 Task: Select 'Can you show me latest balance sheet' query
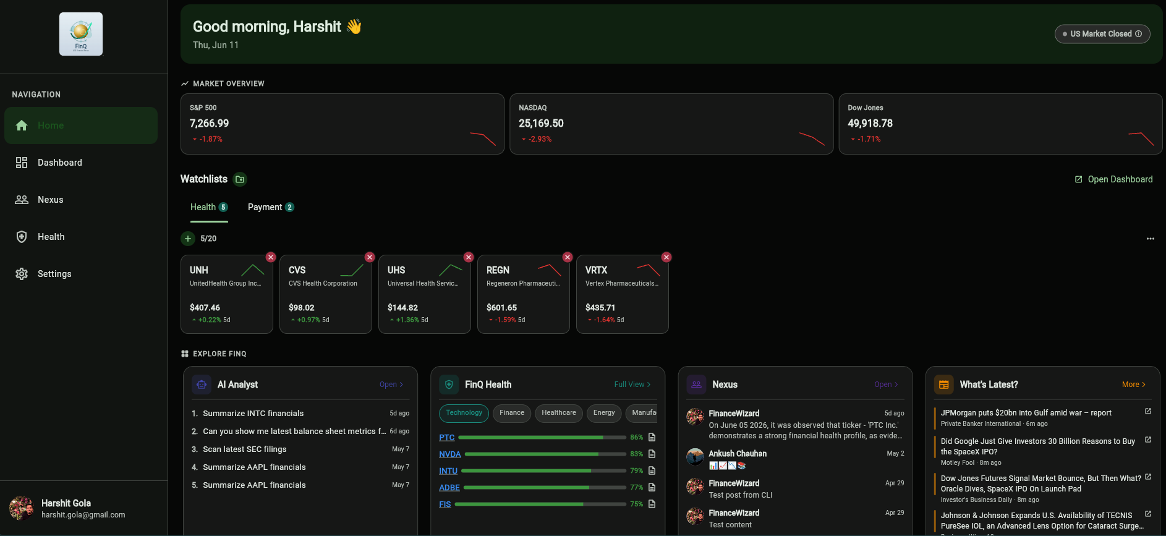(300, 432)
